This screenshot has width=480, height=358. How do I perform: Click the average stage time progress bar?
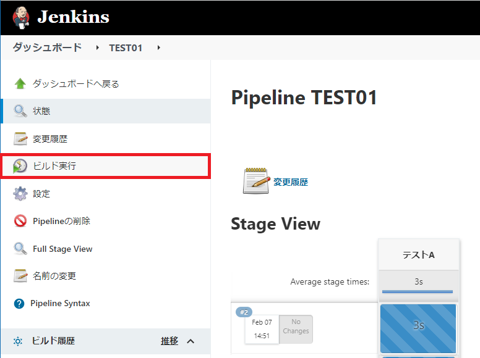[418, 292]
